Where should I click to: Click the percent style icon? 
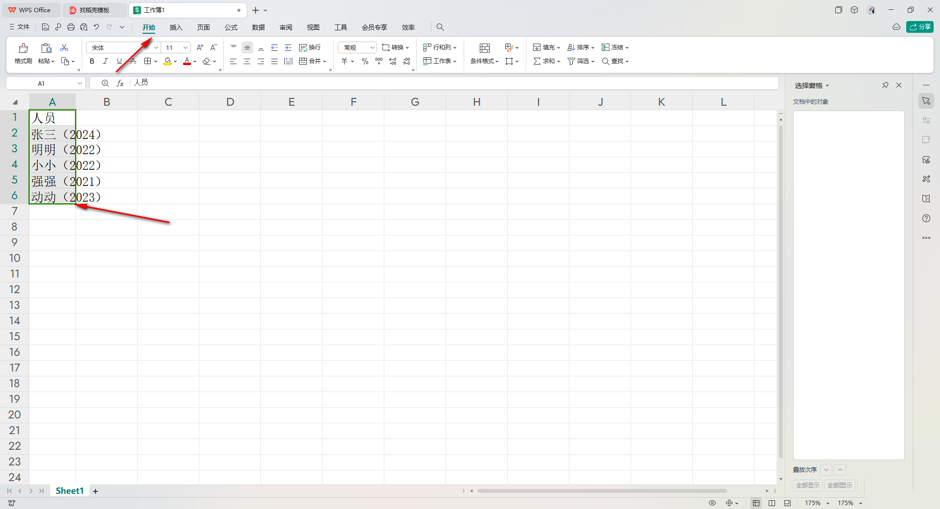pos(365,61)
